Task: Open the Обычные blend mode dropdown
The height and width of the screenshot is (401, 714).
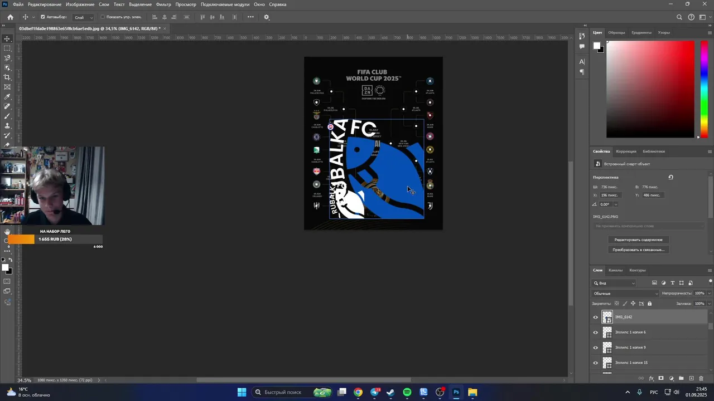Action: [625, 294]
